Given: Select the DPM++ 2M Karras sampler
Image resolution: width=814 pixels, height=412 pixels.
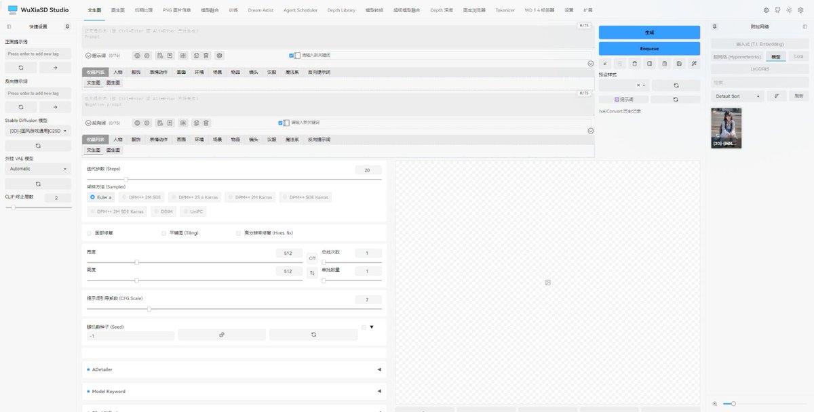Looking at the screenshot, I should (x=250, y=197).
